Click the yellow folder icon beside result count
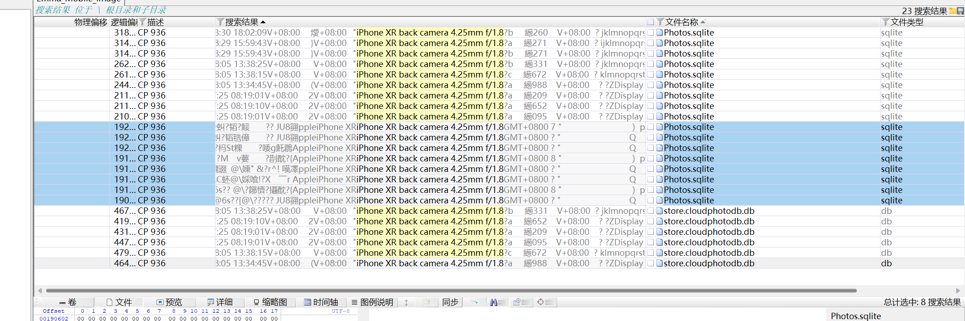This screenshot has height=321, width=965. (x=952, y=11)
